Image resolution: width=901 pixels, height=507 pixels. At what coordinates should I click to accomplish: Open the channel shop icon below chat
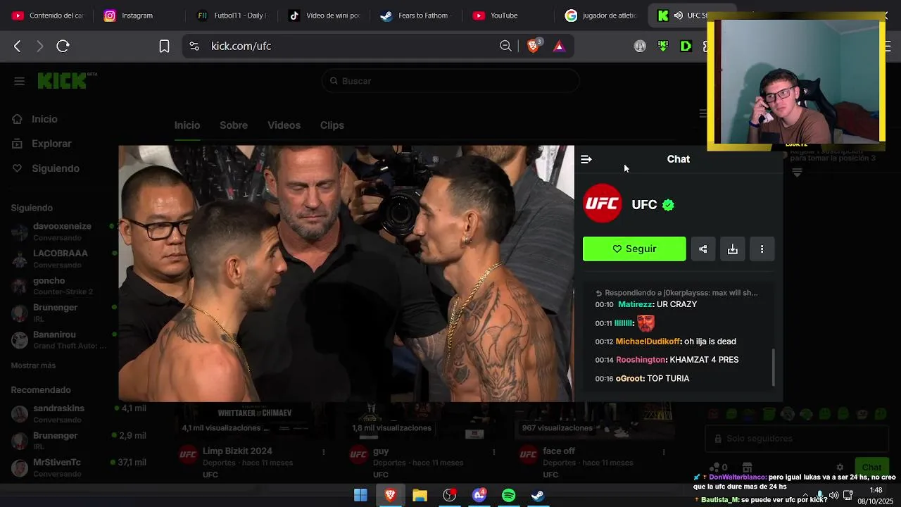pyautogui.click(x=748, y=468)
